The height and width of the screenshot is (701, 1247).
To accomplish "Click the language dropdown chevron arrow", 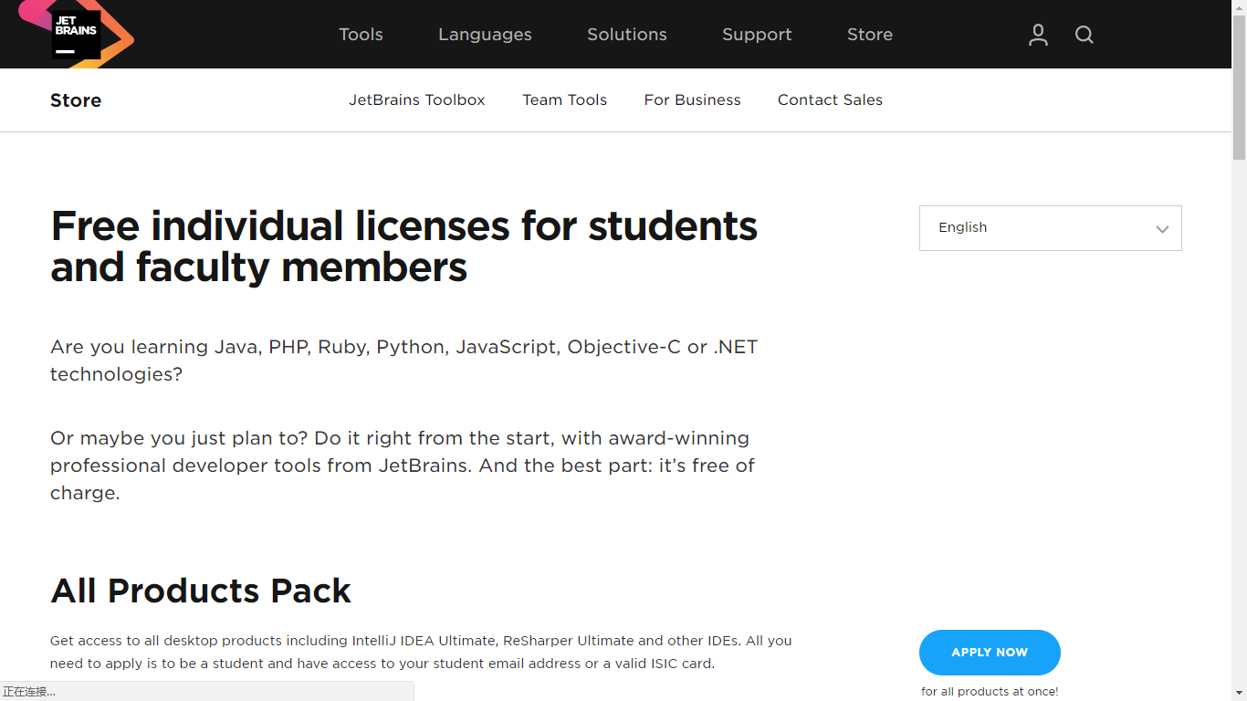I will pos(1162,229).
